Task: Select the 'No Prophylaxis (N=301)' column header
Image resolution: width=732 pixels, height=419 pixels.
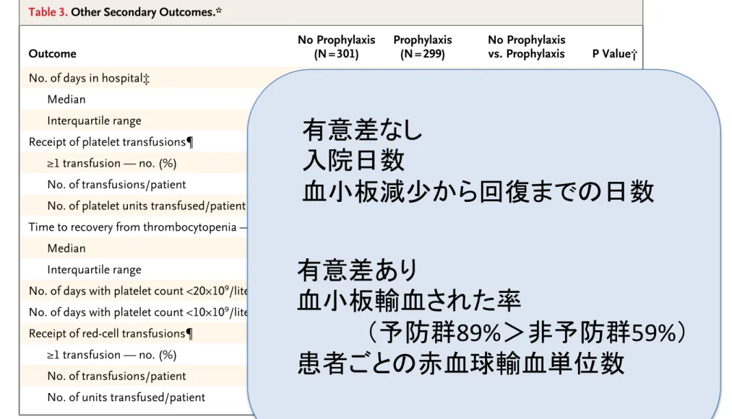Action: (336, 47)
